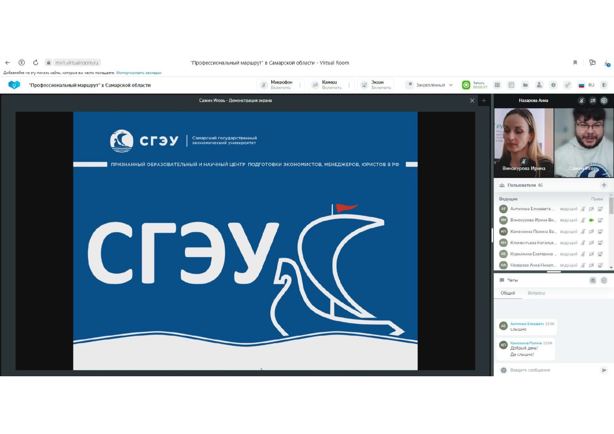
Task: Send message with paper plane icon
Action: (x=604, y=370)
